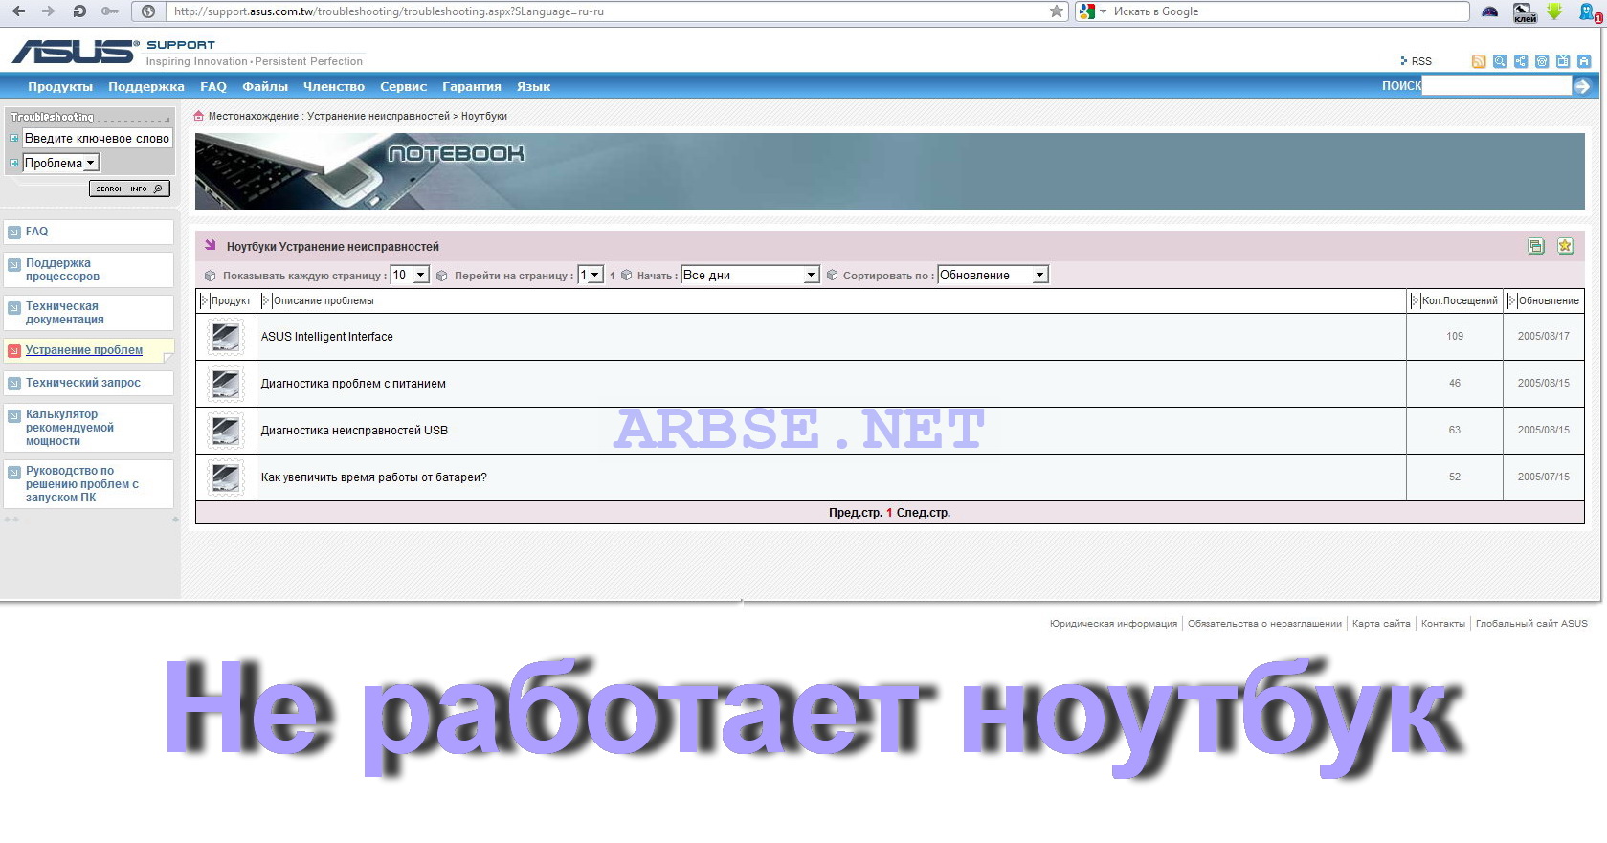Open the go-to-page dropdown showing 1
This screenshot has width=1607, height=843.
coord(591,276)
